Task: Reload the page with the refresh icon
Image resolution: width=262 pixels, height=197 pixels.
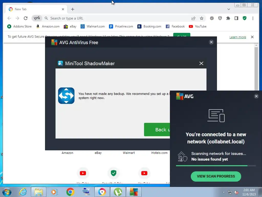Action: click(x=26, y=18)
